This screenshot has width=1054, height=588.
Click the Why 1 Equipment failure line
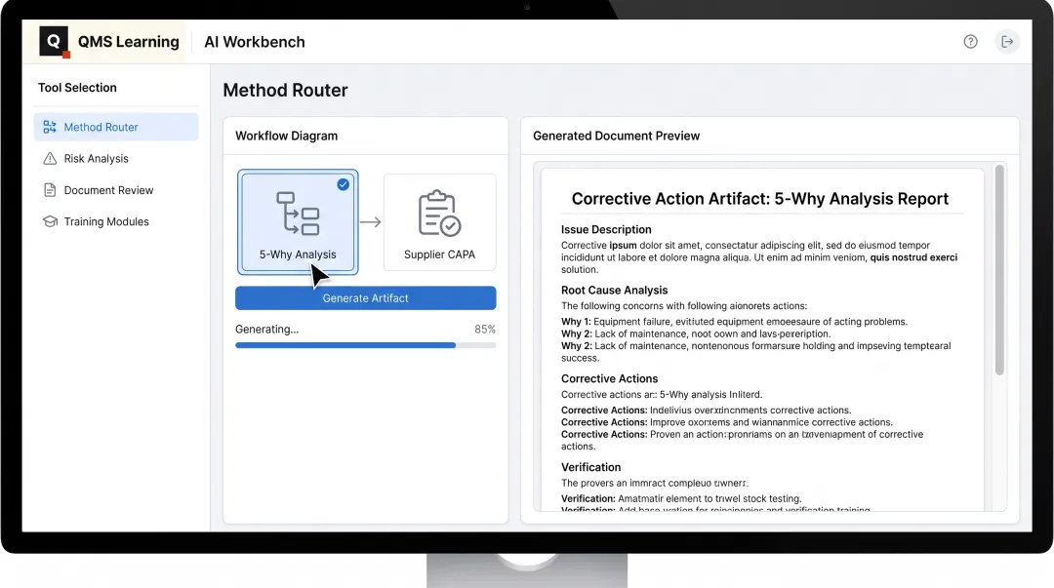pos(734,322)
